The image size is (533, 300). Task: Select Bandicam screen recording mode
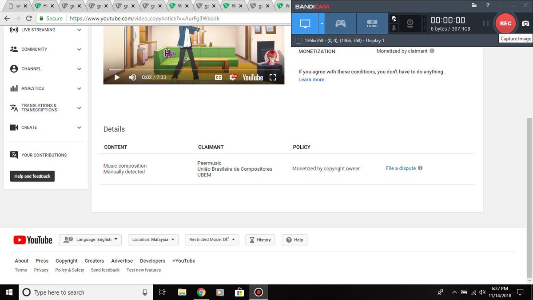pos(305,23)
